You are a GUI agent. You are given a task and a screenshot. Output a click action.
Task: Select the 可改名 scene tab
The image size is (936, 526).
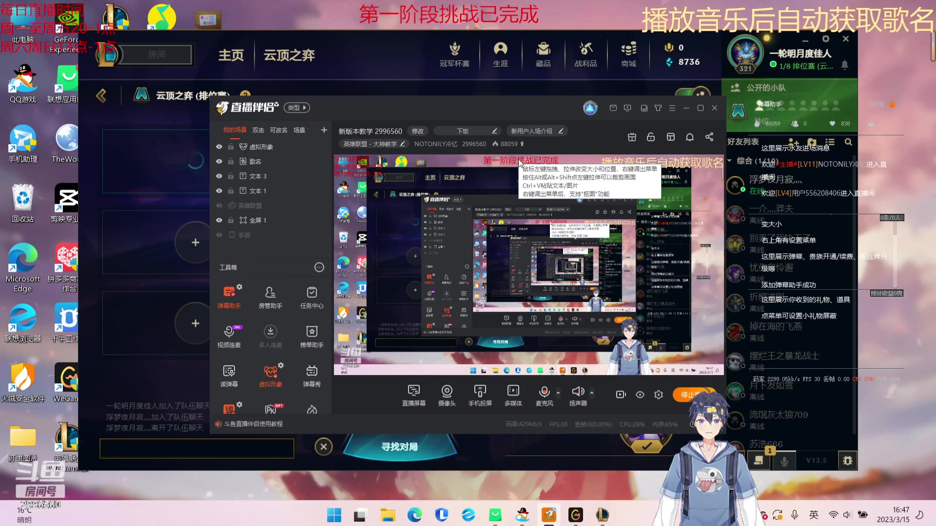278,130
